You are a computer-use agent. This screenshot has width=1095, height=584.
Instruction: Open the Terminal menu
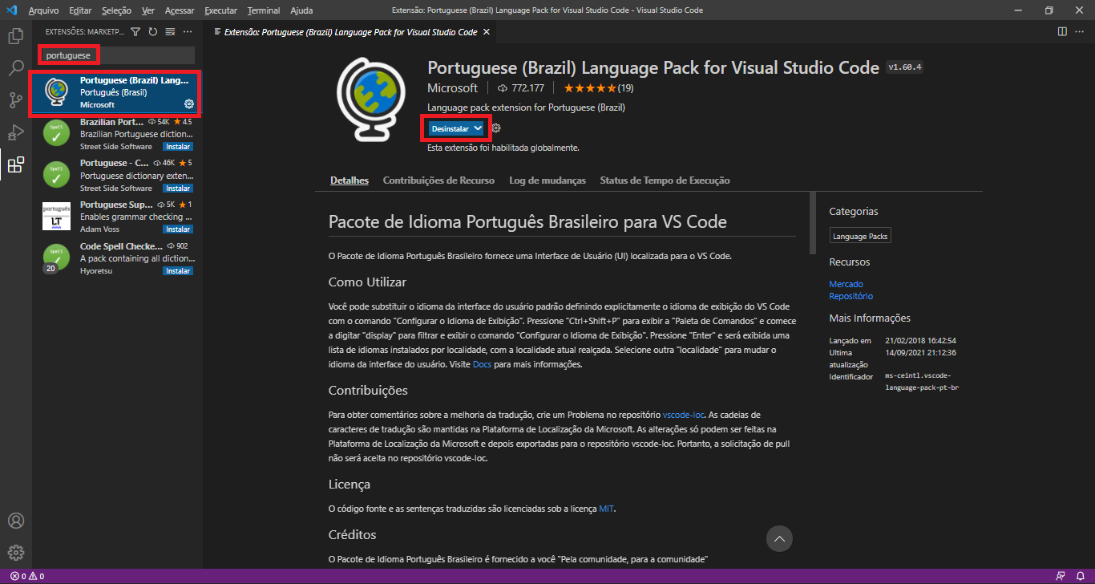click(x=264, y=10)
